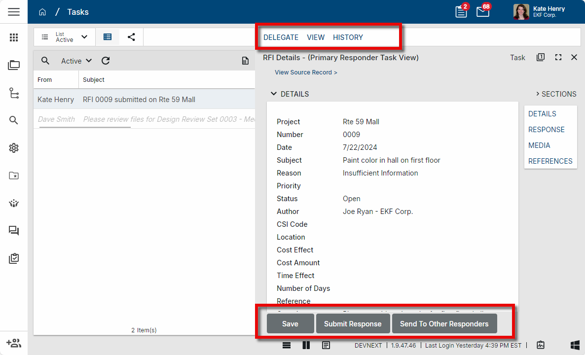Image resolution: width=585 pixels, height=355 pixels.
Task: Open the View Source Record link
Action: 306,72
